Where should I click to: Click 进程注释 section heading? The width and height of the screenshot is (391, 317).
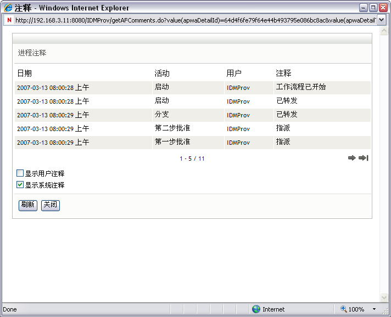pos(32,53)
